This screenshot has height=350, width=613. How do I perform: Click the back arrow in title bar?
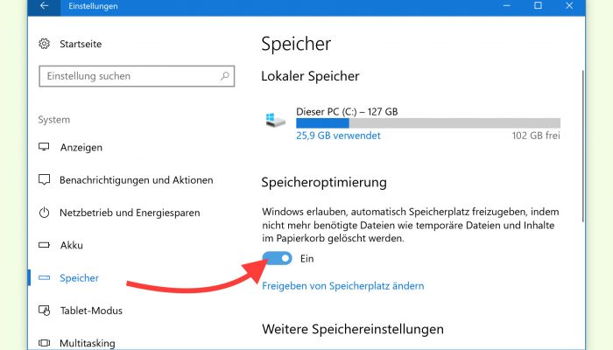[44, 6]
